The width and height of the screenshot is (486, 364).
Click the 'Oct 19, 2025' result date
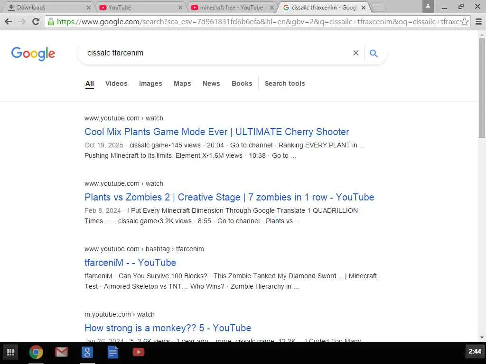click(x=104, y=145)
